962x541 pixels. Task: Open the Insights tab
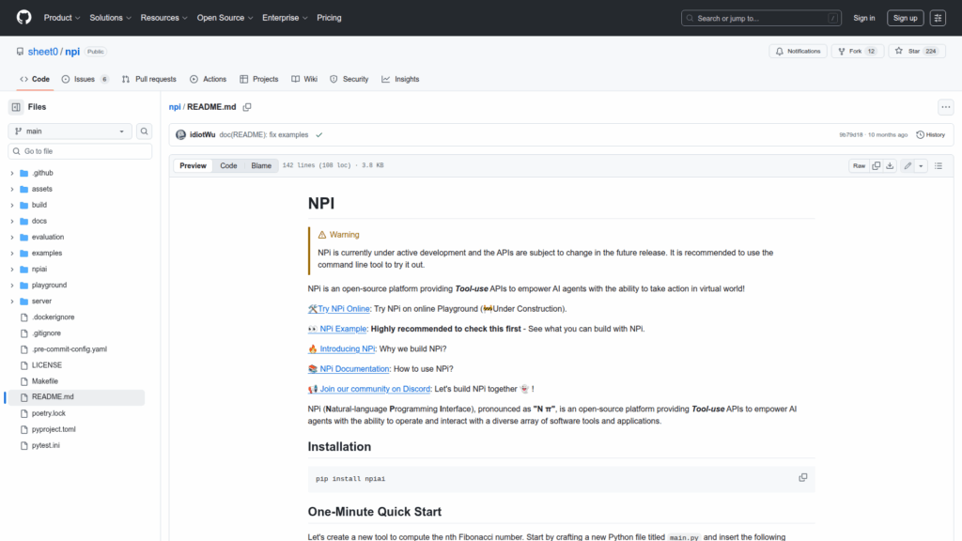400,79
